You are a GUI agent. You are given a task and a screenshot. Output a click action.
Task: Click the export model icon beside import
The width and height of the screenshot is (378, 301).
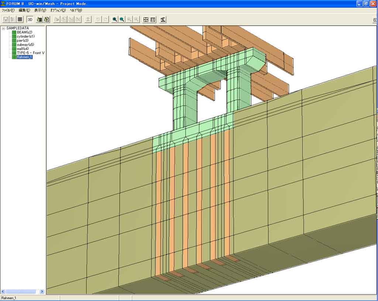[x=47, y=20]
